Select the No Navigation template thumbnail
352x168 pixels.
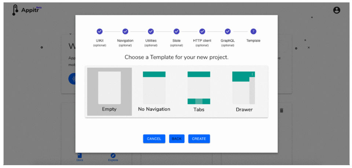coord(154,87)
